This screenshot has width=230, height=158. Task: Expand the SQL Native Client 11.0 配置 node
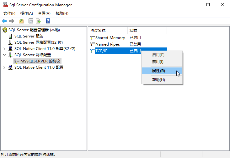tap(4, 68)
